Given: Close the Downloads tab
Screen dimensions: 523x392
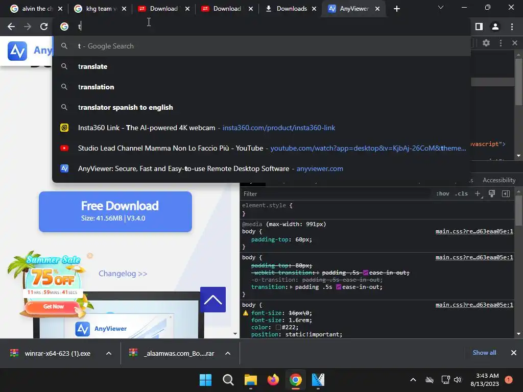Looking at the screenshot, I should (x=314, y=9).
